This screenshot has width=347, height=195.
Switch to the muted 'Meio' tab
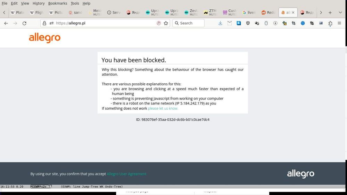pyautogui.click(x=95, y=12)
